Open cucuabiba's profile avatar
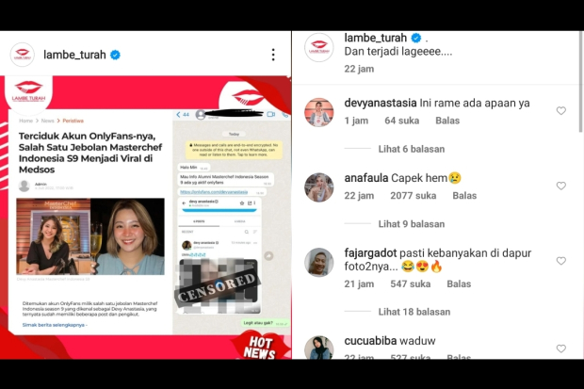 tap(319, 348)
